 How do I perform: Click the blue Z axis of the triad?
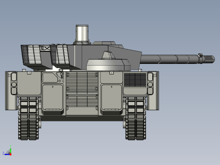[x=7, y=154]
